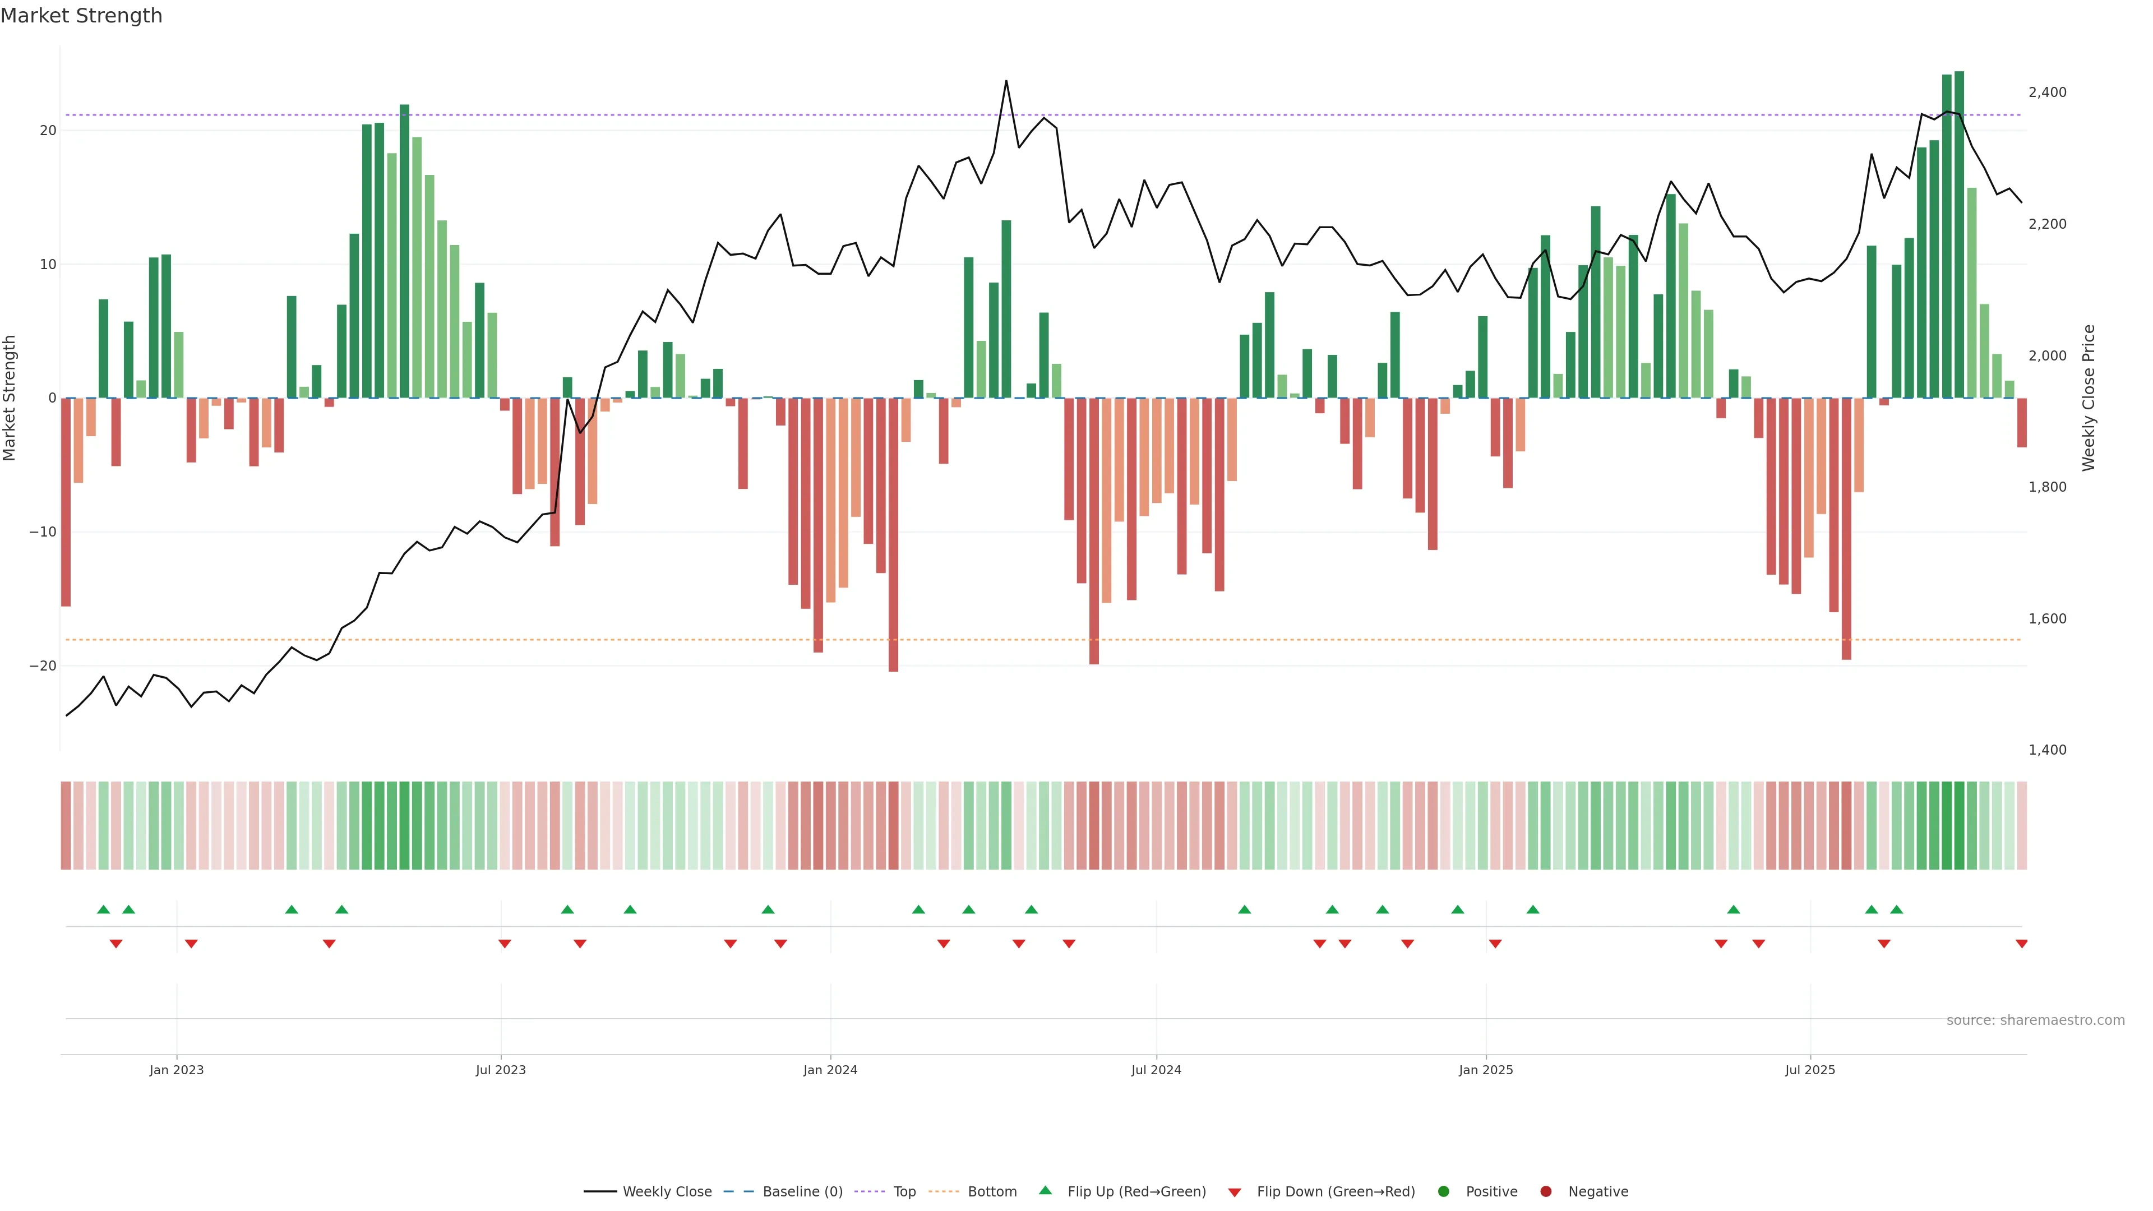Click the Jan 2024 x-axis label
The image size is (2153, 1211).
(830, 1070)
